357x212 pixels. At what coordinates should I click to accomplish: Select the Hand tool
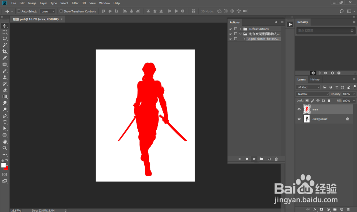pyautogui.click(x=5, y=141)
